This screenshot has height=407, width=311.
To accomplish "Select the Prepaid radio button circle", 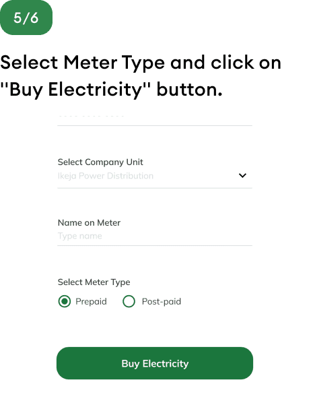I will [x=65, y=301].
